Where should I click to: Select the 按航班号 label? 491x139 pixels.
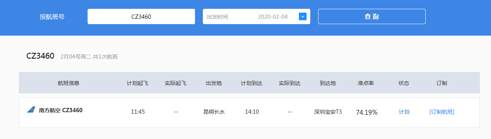52,17
